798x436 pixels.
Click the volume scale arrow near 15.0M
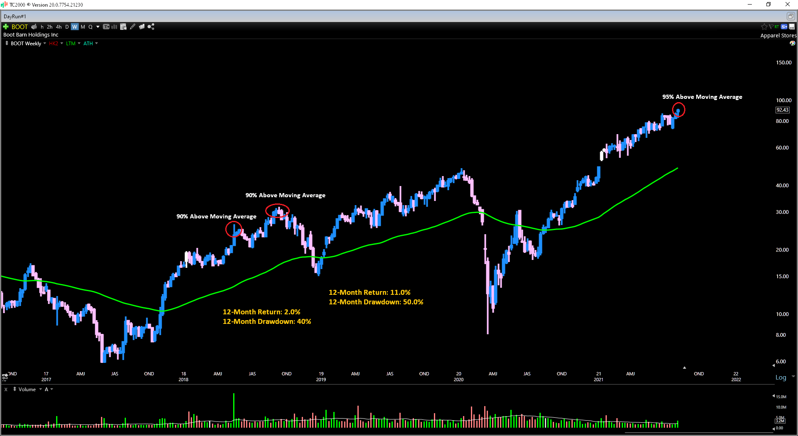773,396
